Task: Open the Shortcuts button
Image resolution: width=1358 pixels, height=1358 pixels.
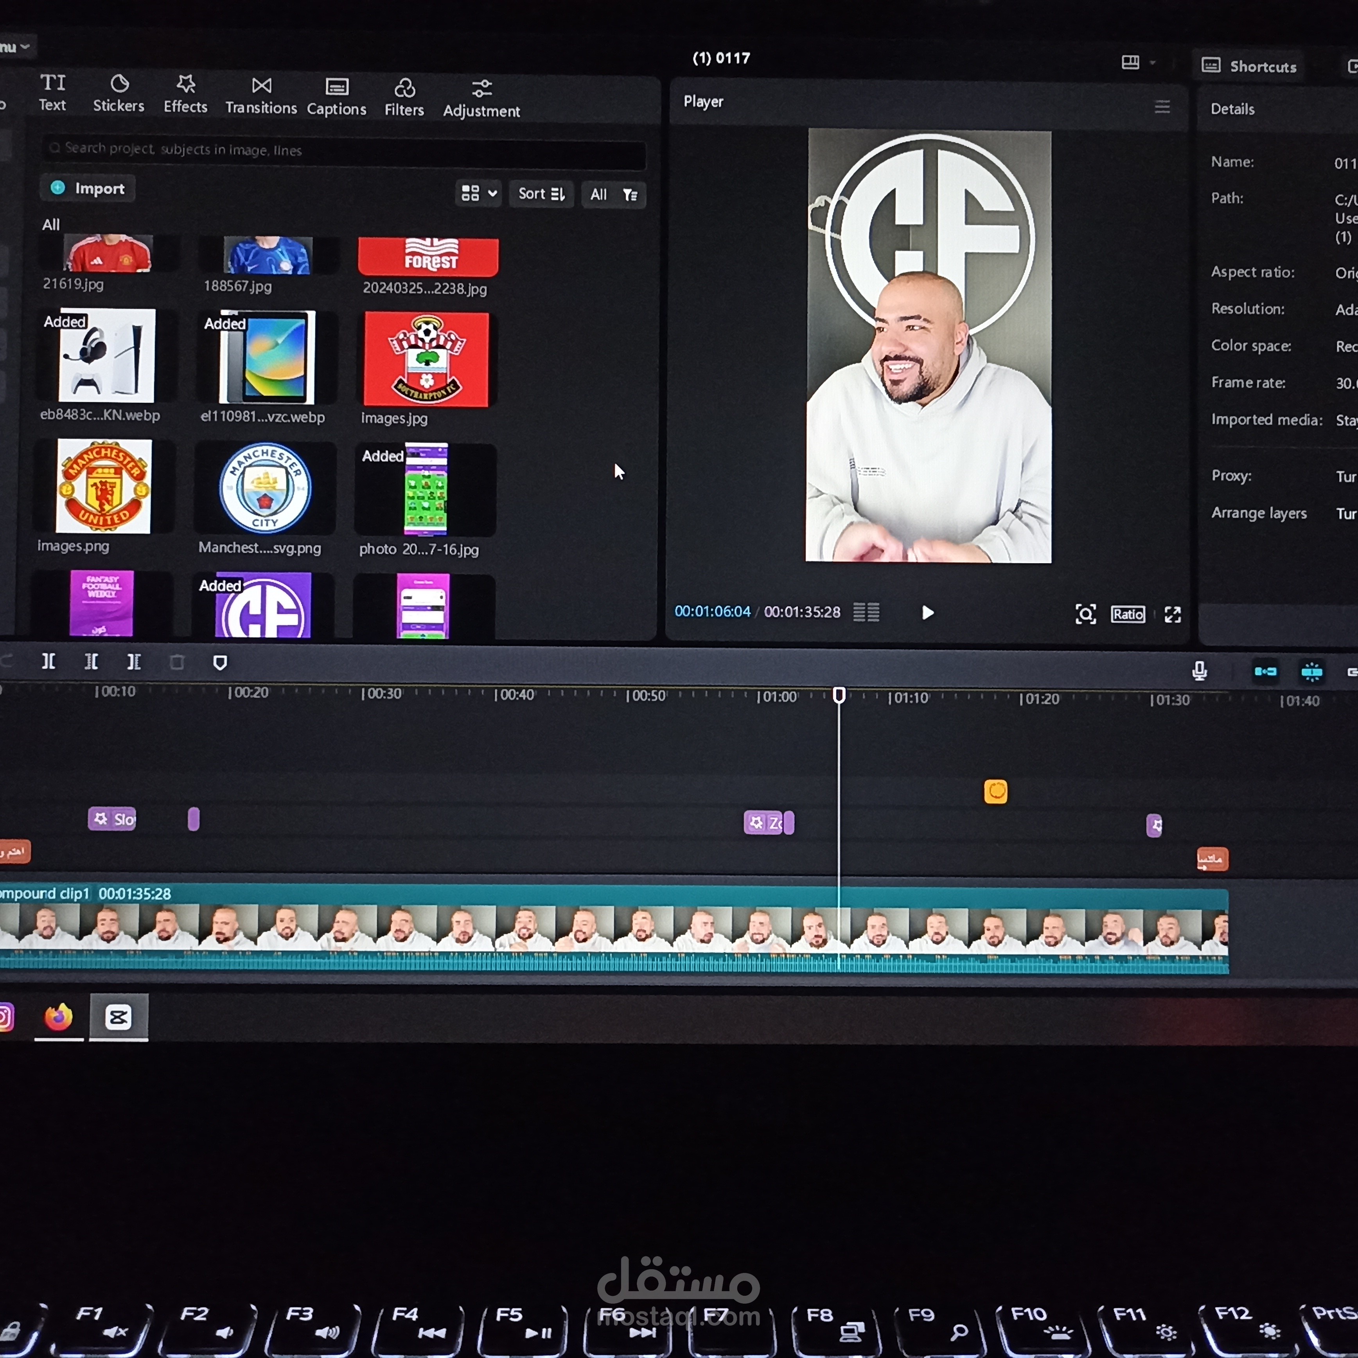Action: [x=1248, y=66]
